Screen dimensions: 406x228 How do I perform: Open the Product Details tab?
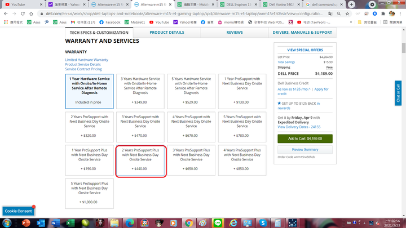click(x=167, y=32)
